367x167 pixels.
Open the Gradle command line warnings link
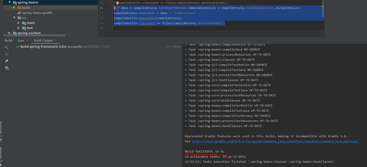[275, 141]
